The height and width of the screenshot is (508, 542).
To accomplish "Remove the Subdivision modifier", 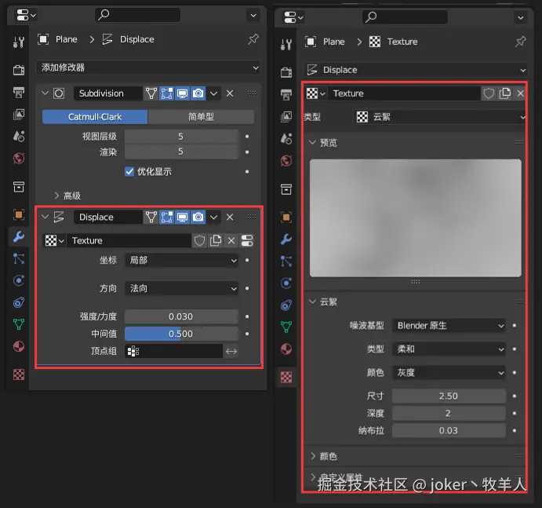I will pyautogui.click(x=230, y=93).
